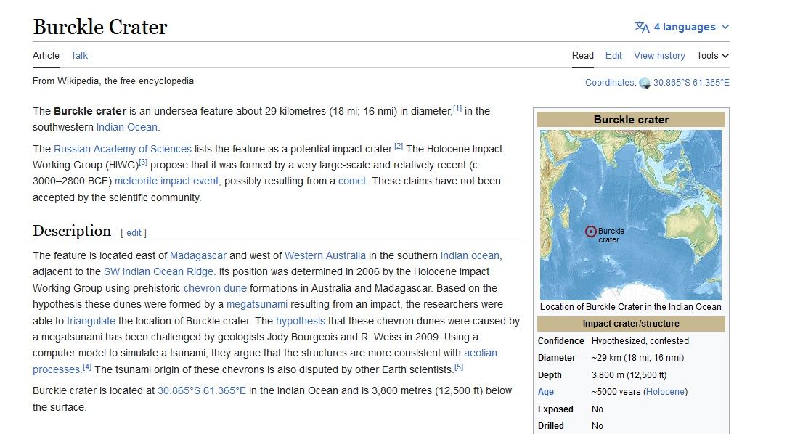The width and height of the screenshot is (787, 434).
Task: Open citation reference [1]
Action: (x=457, y=108)
